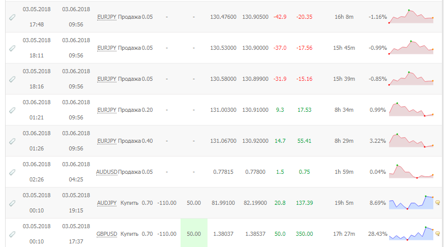Viewport: 444px width, 247px height.
Task: Select the close price 130.90500
Action: click(255, 17)
